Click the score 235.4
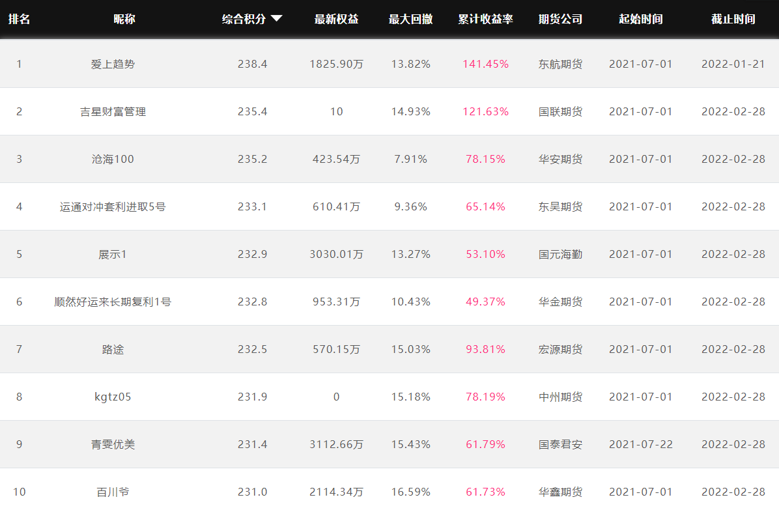This screenshot has height=508, width=779. [x=252, y=112]
